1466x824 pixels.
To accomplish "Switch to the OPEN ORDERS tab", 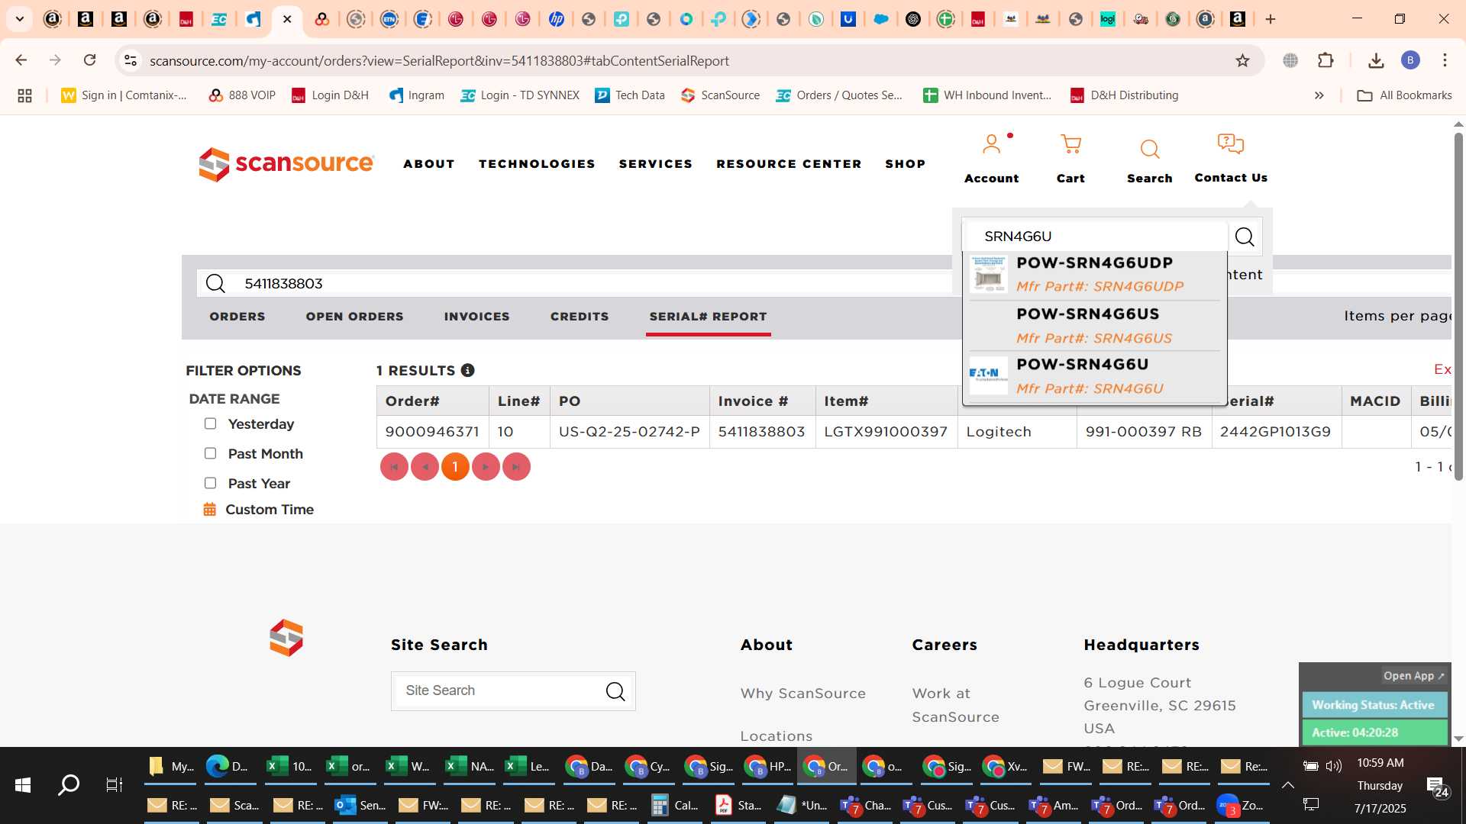I will tap(354, 317).
